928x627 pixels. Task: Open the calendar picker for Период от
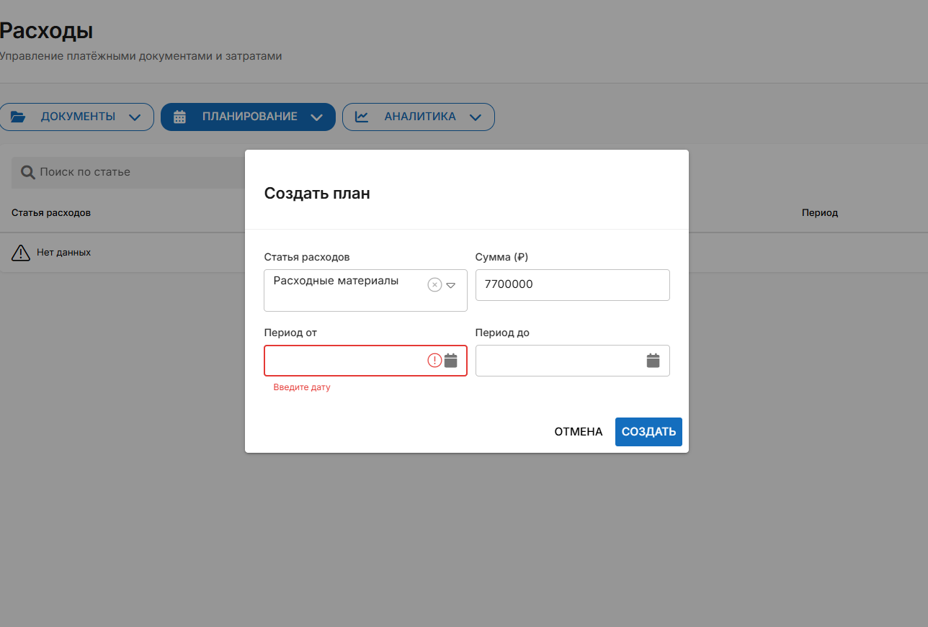(451, 361)
